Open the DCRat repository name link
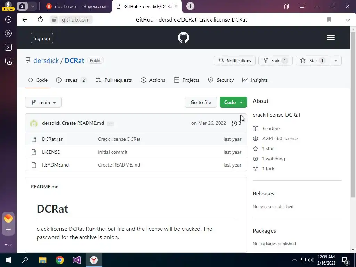Image resolution: width=356 pixels, height=267 pixels. [74, 60]
